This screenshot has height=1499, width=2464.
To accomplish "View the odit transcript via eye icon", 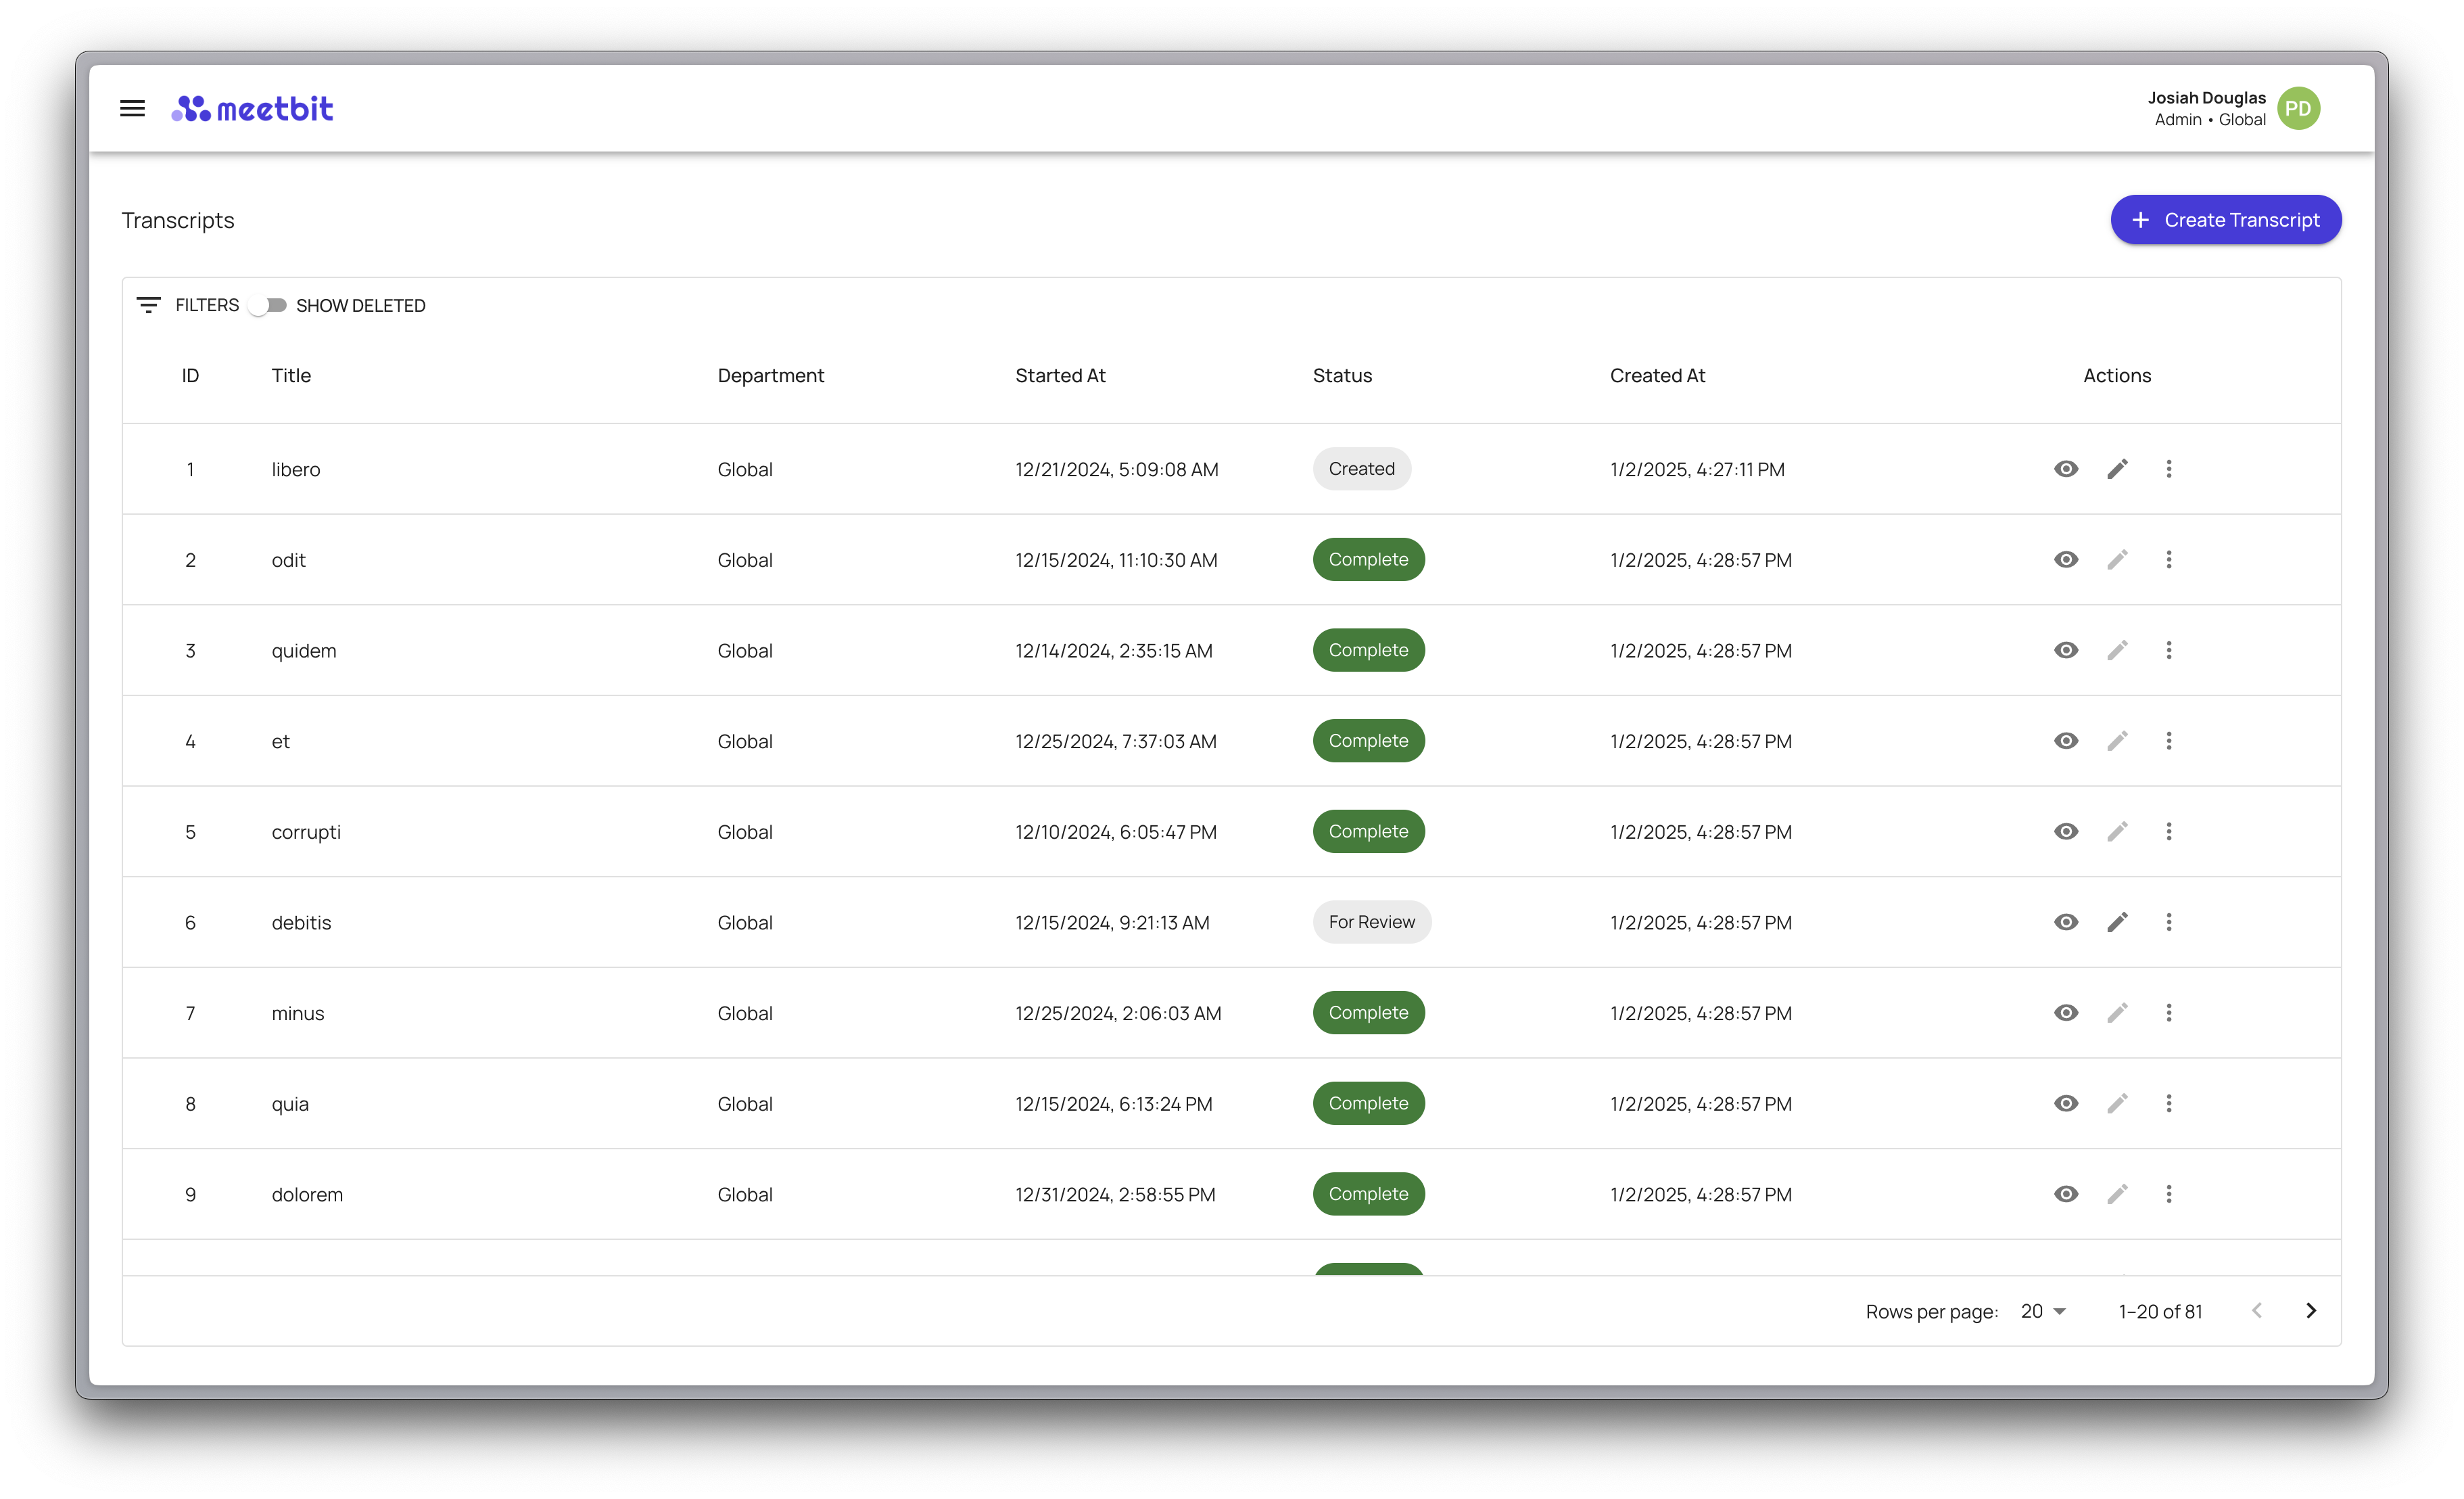I will click(x=2066, y=560).
